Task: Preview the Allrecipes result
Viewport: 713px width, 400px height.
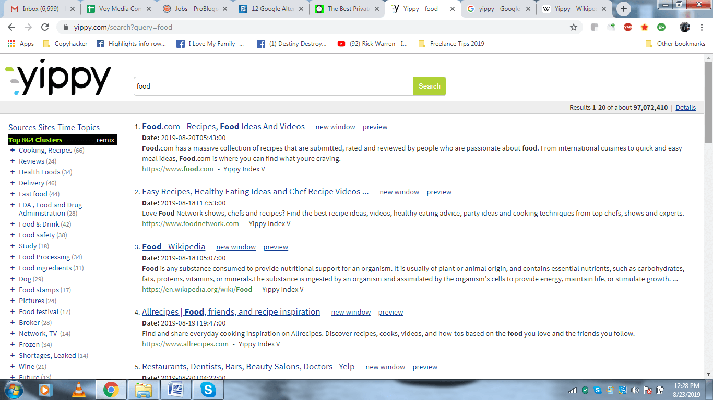Action: (390, 312)
